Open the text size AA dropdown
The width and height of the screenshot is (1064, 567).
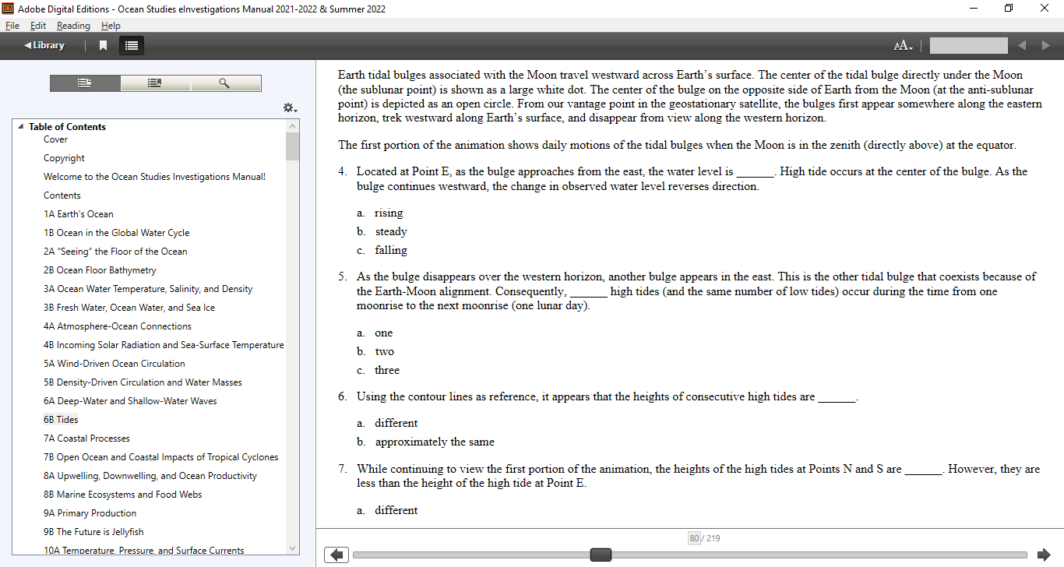[x=903, y=46]
